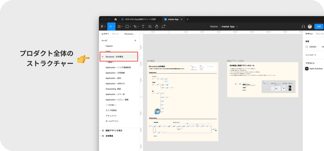324x151 pixels.
Task: Click the user avatar in toolbar
Action: 310,27
